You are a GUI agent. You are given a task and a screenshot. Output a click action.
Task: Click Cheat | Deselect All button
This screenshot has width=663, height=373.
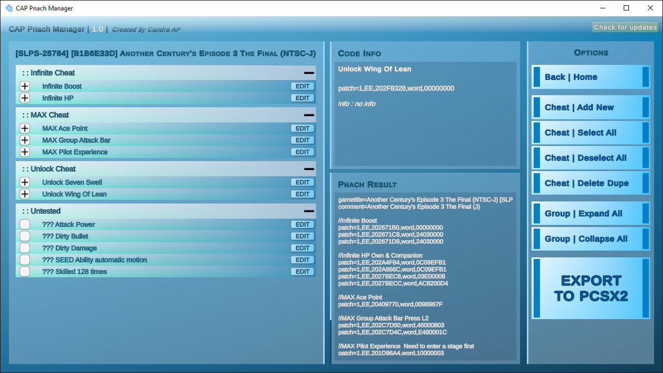591,157
